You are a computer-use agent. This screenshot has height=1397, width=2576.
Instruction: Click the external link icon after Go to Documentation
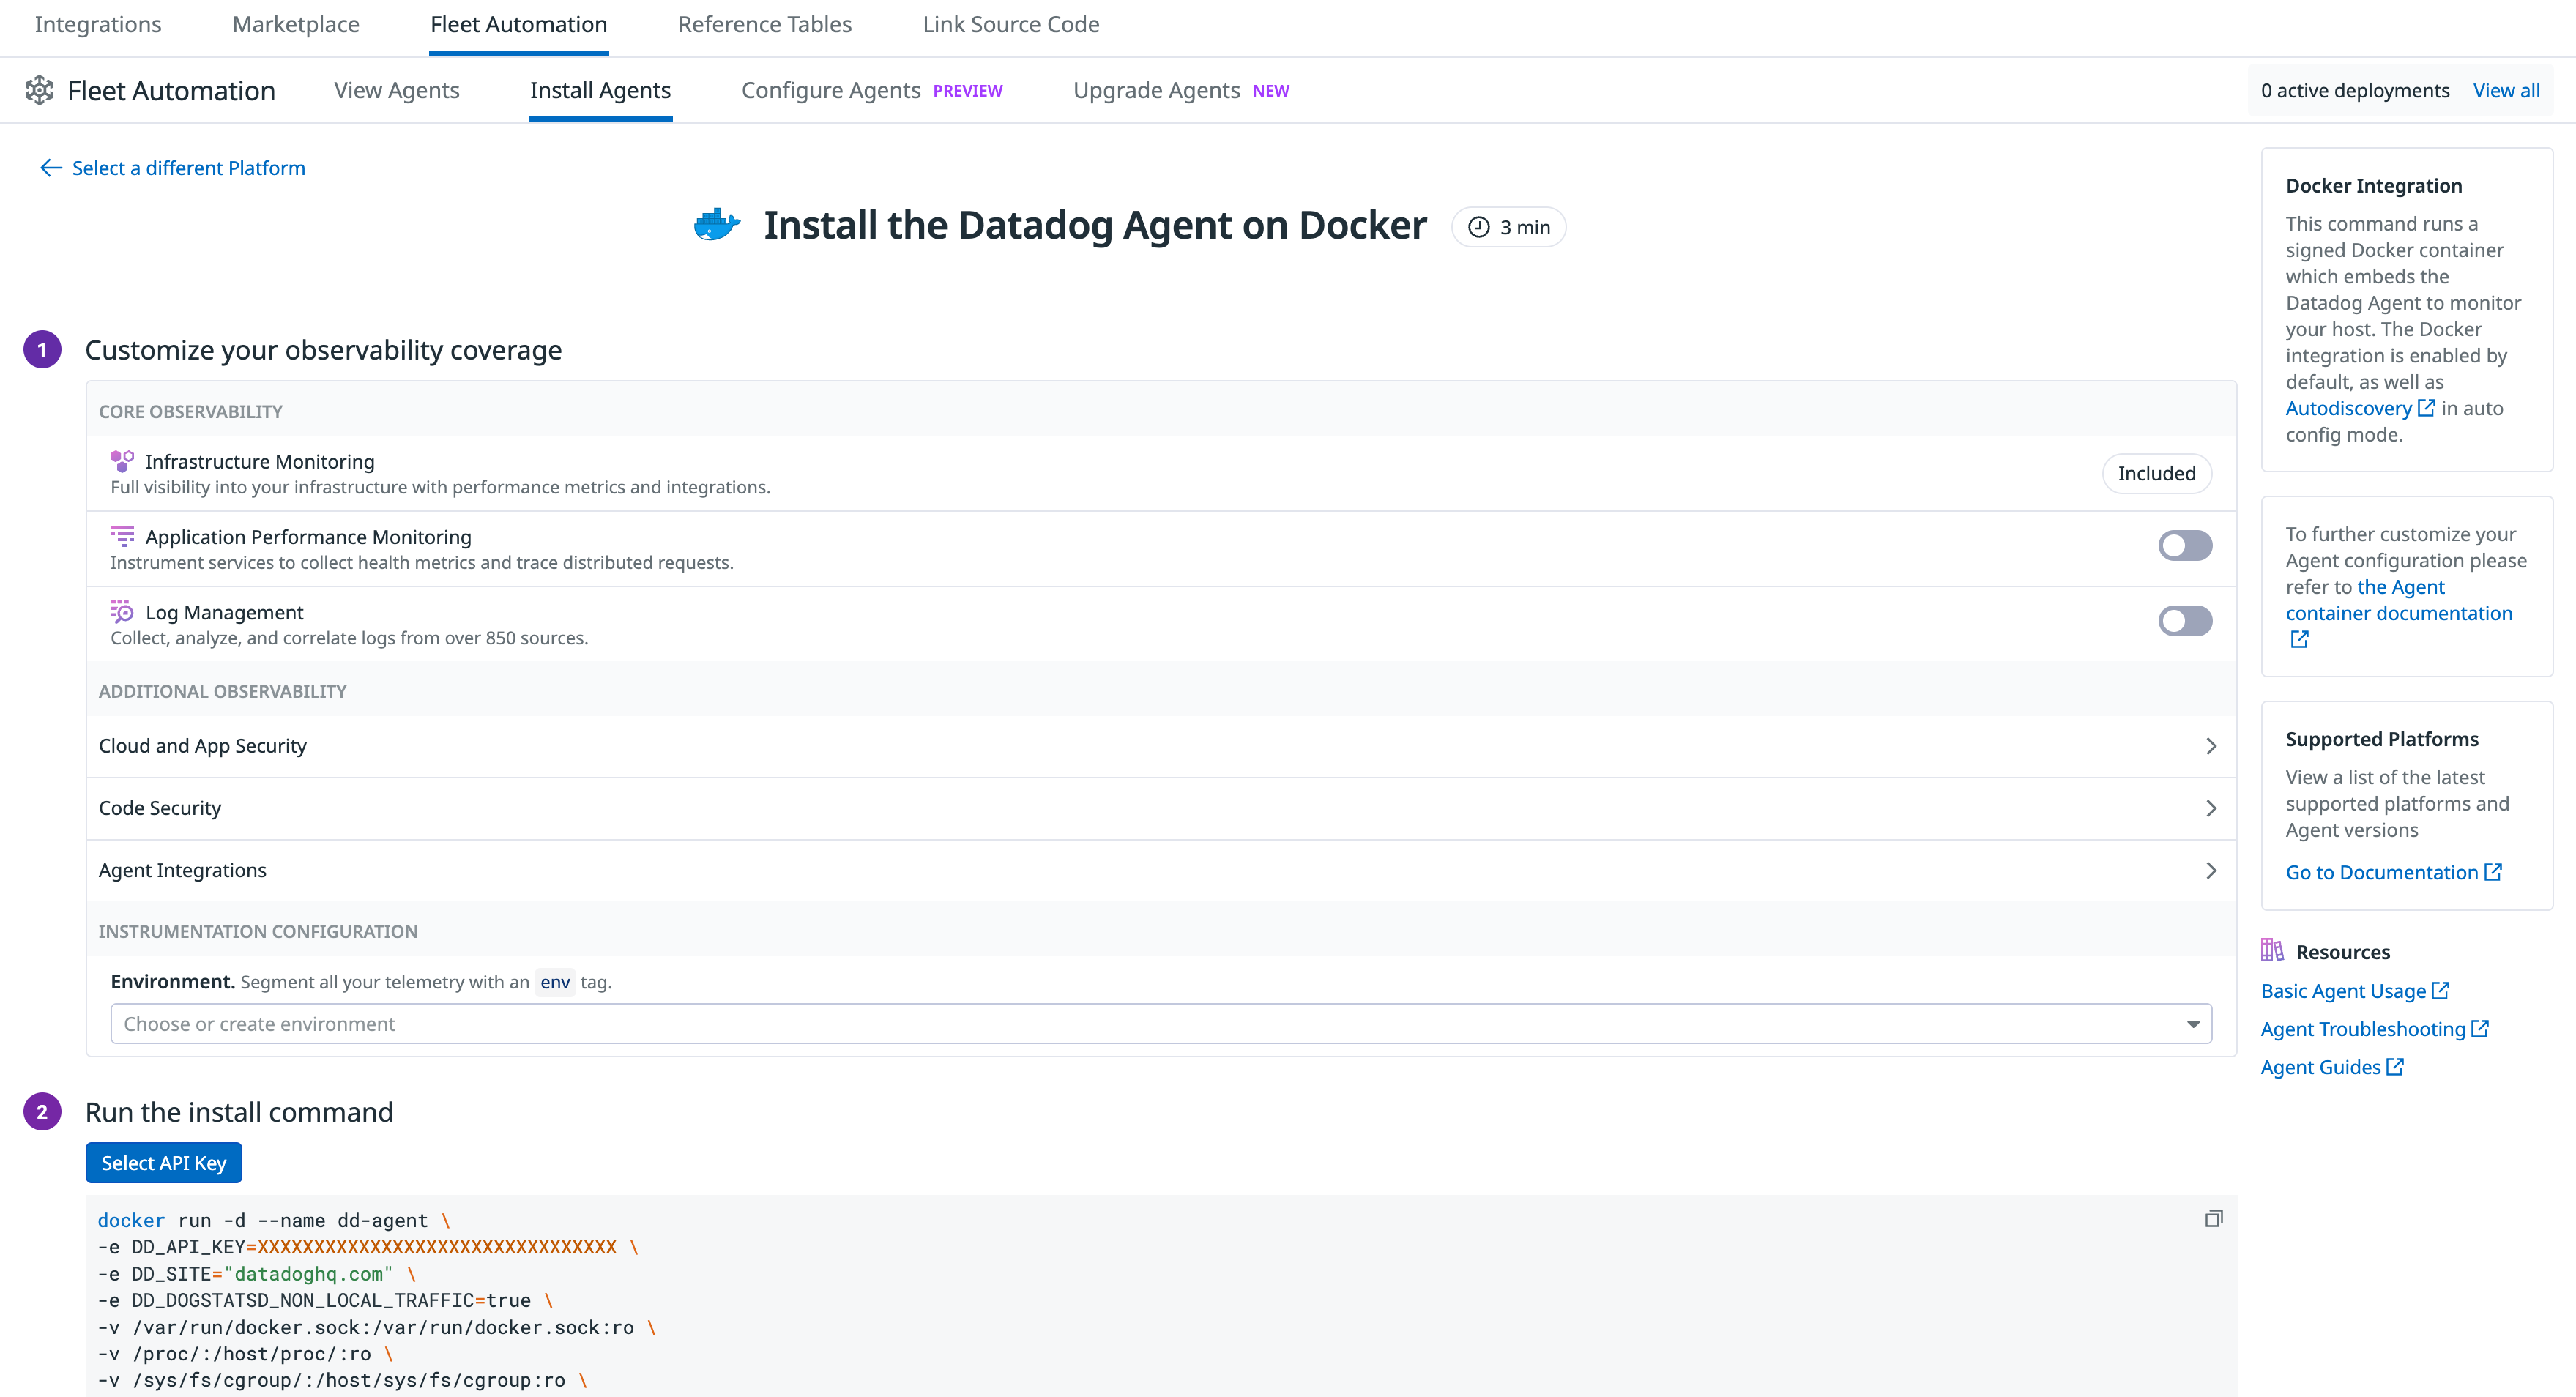click(x=2493, y=872)
